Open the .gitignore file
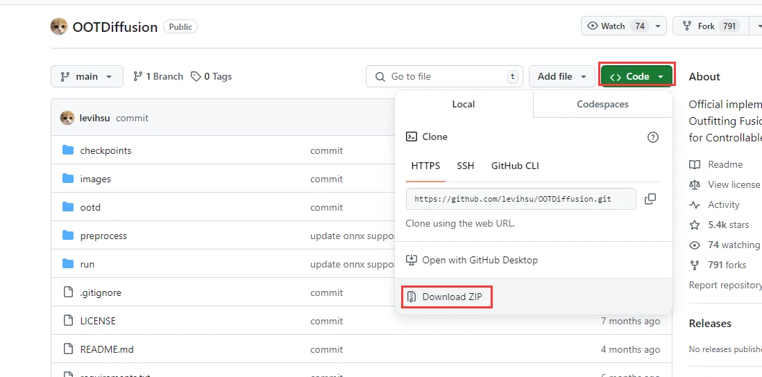Viewport: 762px width, 377px height. tap(101, 292)
